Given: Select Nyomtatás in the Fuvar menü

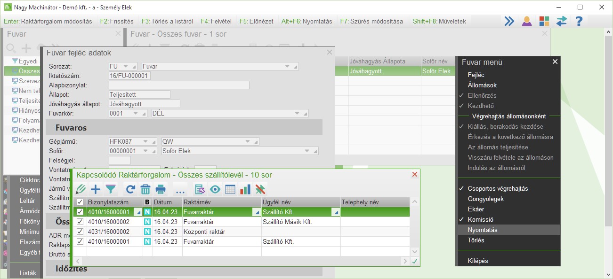Looking at the screenshot, I should 483,230.
